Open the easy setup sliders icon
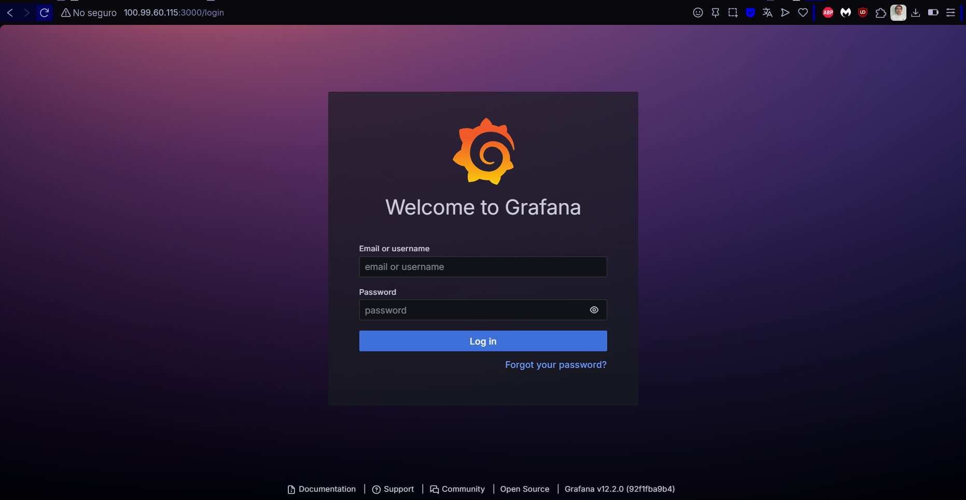Viewport: 966px width, 500px height. coord(950,12)
